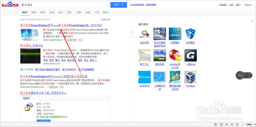Image resolution: width=256 pixels, height=127 pixels.
Task: Toggle the speaker mute icon in status bar
Action: coord(227,124)
